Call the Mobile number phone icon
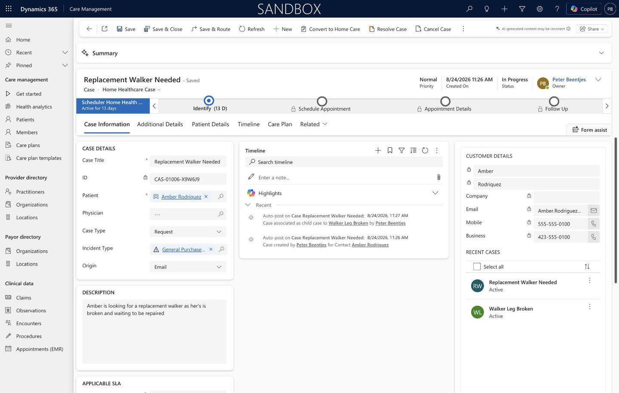 click(594, 223)
